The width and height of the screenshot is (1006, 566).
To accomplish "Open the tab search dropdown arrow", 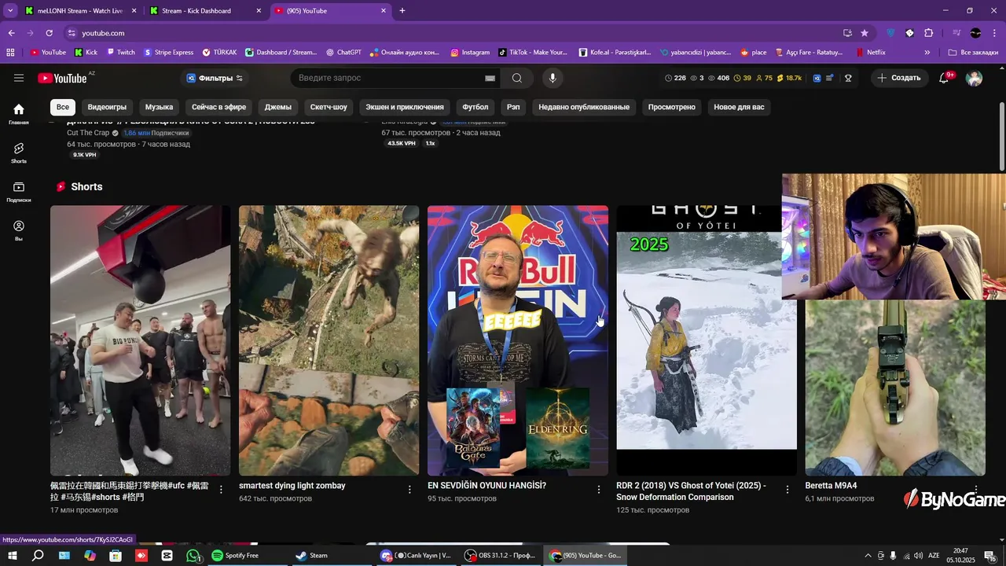I will tap(11, 11).
